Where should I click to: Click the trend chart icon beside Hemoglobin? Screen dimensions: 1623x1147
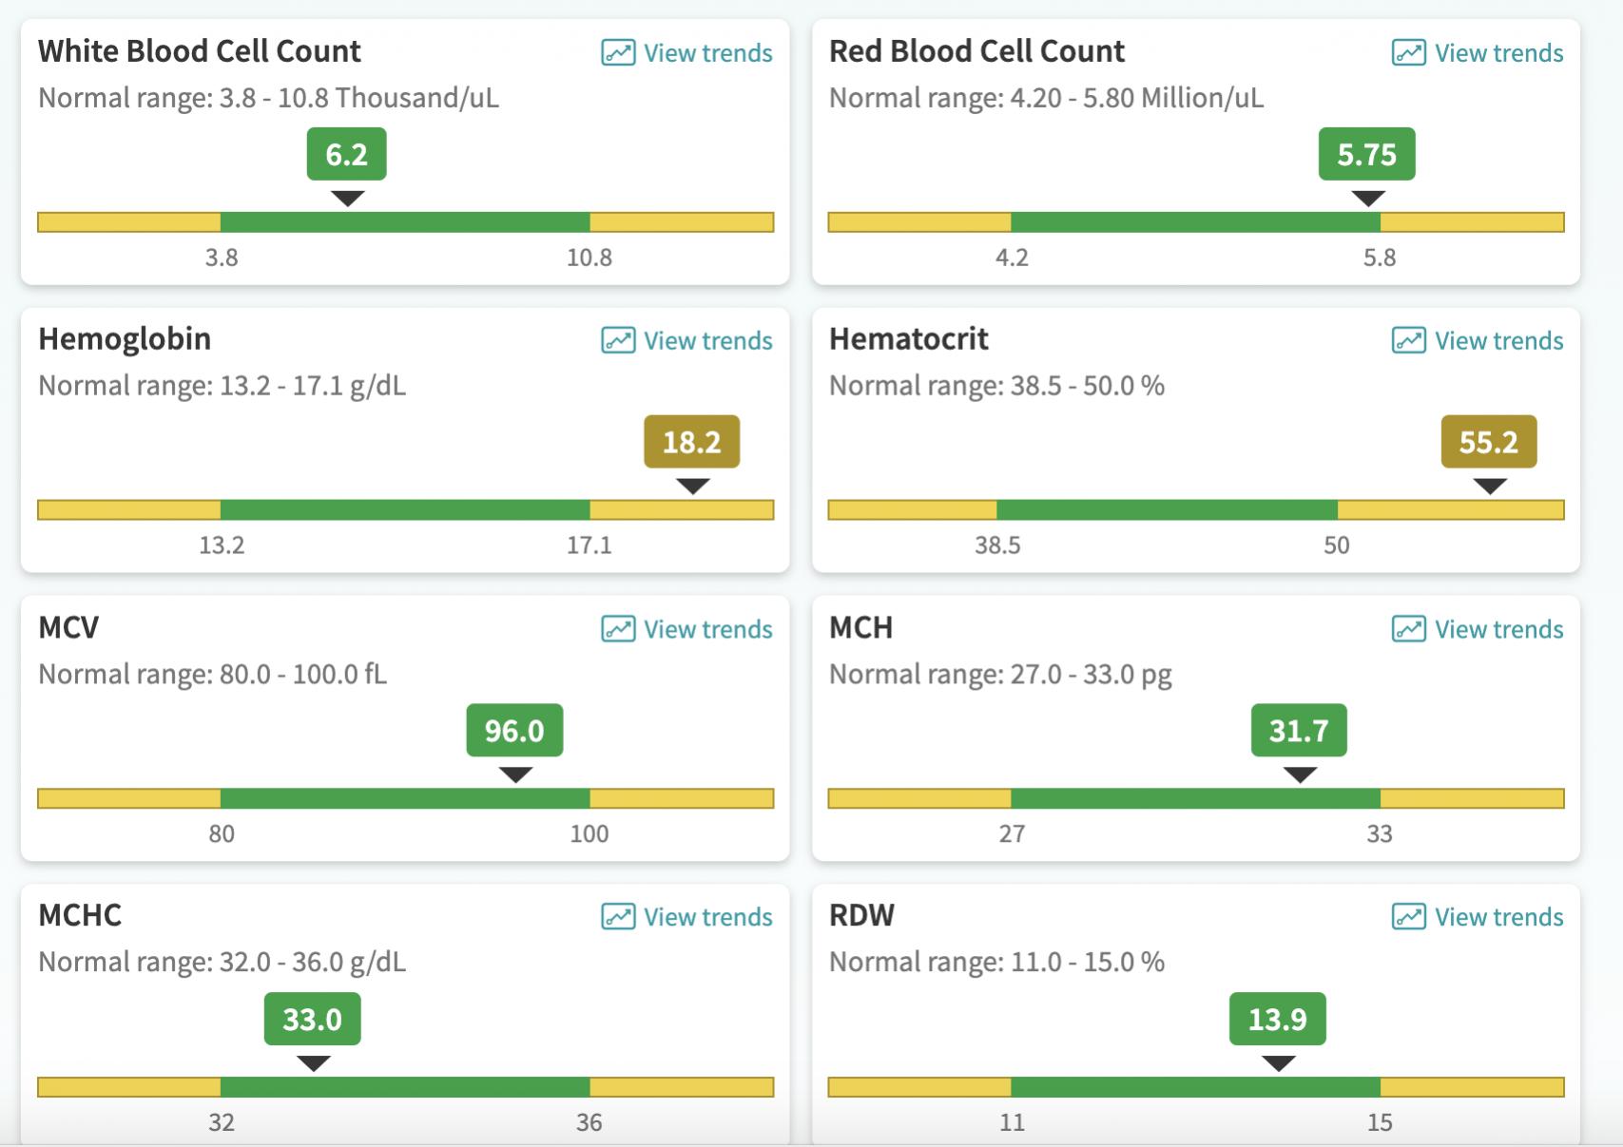point(618,340)
